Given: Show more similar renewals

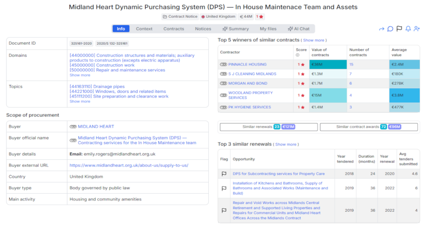Looking at the screenshot, I should tap(286, 144).
